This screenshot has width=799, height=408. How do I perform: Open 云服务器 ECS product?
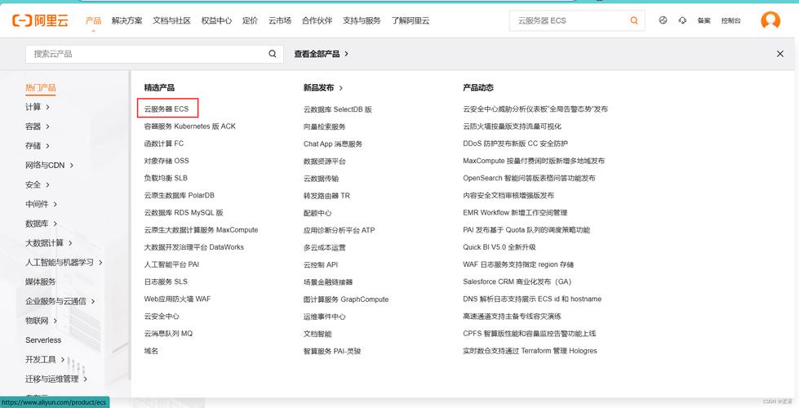pos(166,109)
